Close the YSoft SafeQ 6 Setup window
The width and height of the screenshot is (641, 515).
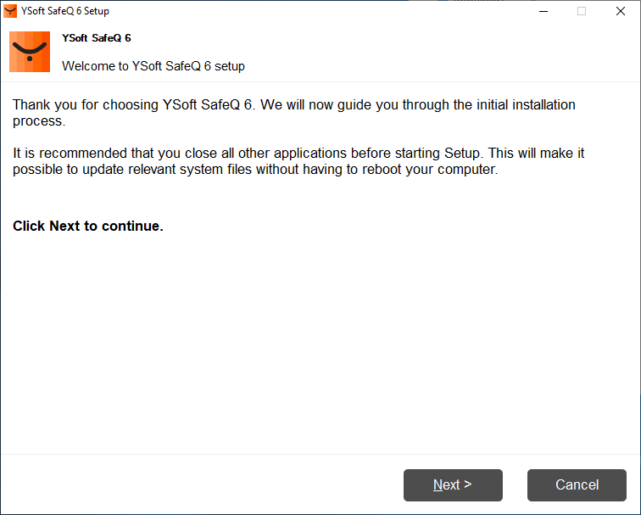[x=621, y=11]
